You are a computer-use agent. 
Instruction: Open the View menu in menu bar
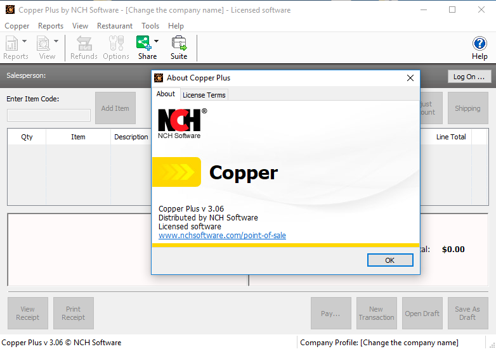(x=80, y=26)
